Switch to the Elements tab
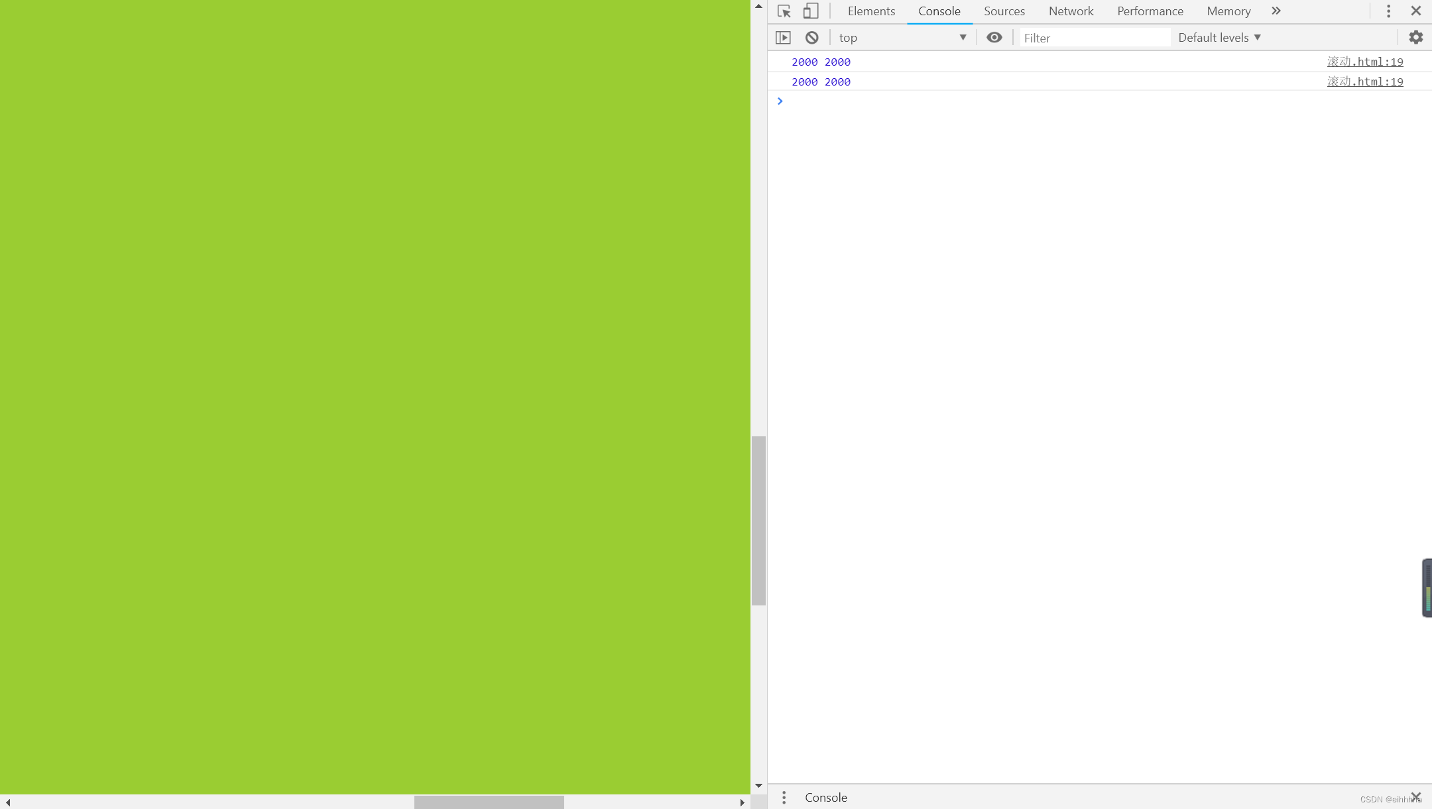 [871, 11]
